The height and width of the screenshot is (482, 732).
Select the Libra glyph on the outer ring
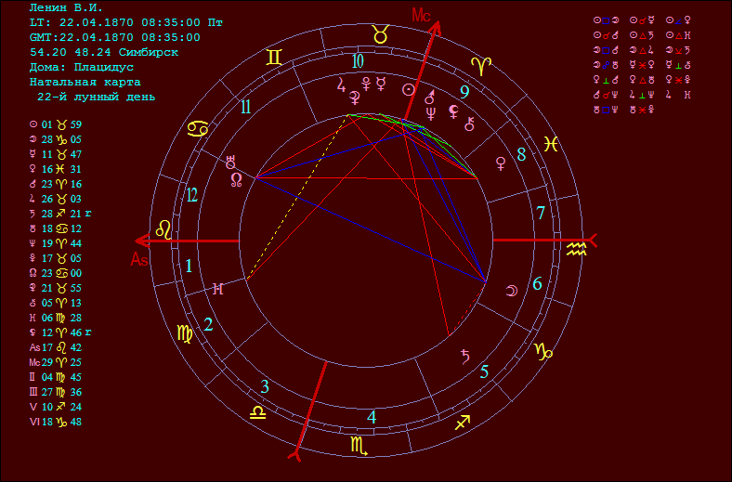coord(256,412)
